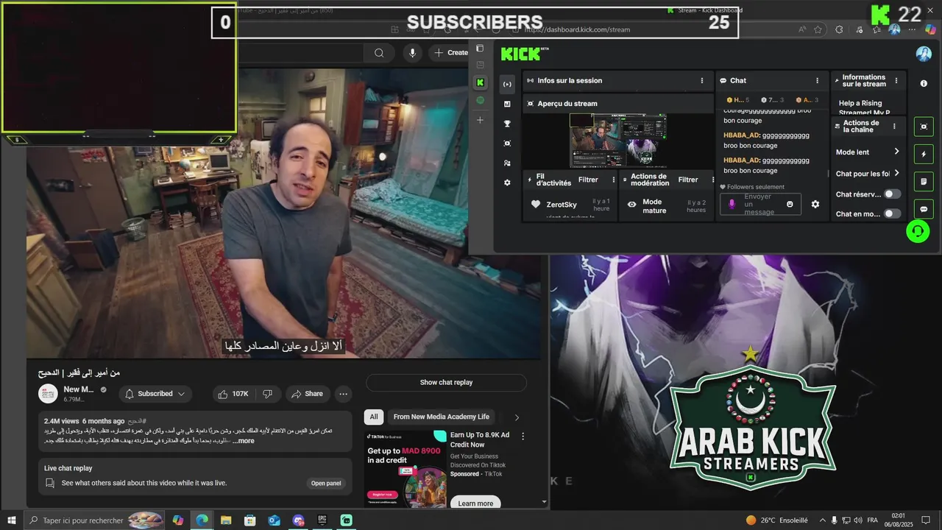Image resolution: width=942 pixels, height=530 pixels.
Task: Show hidden system tray icons chevron
Action: click(823, 520)
